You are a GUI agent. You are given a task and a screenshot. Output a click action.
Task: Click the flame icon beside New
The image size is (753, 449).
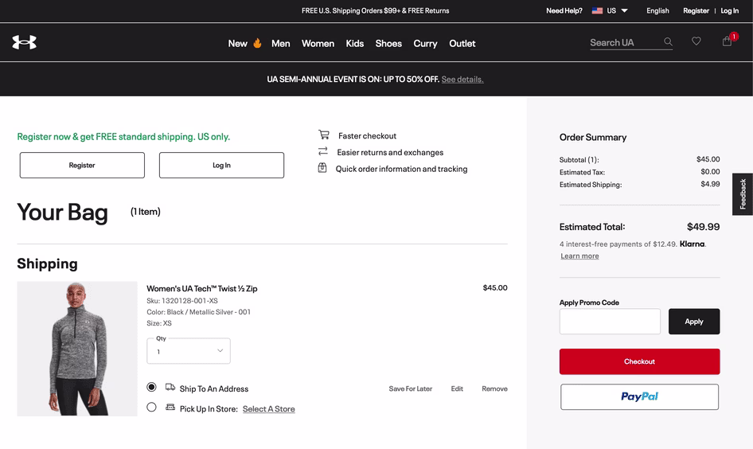point(257,43)
